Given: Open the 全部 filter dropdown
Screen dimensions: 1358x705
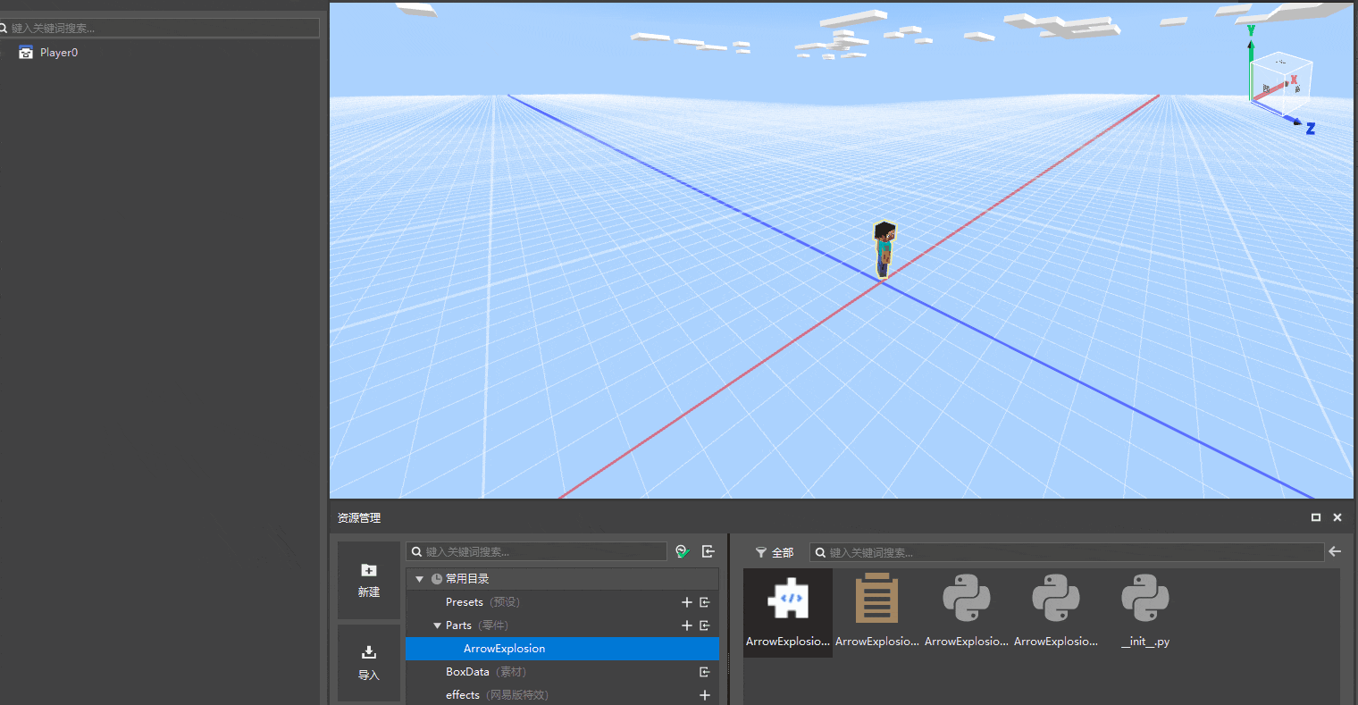Looking at the screenshot, I should pos(774,552).
